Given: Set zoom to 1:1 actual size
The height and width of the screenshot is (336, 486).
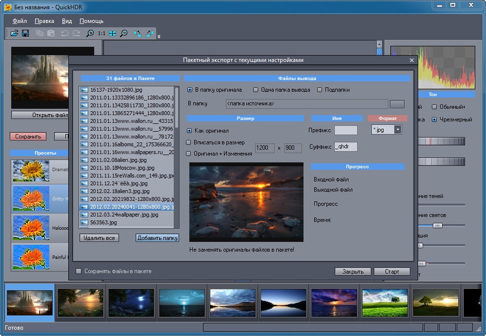Looking at the screenshot, I should click(x=101, y=33).
